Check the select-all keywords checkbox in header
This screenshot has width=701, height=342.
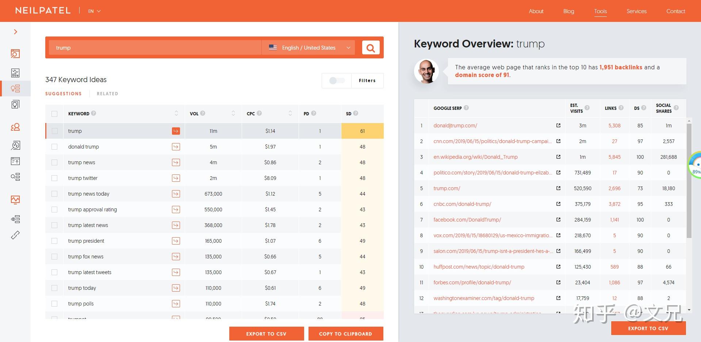point(54,114)
